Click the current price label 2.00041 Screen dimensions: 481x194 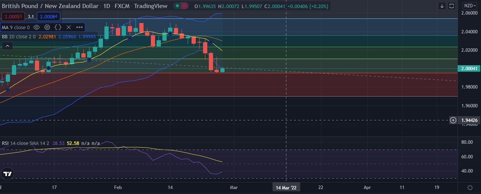tap(468, 69)
